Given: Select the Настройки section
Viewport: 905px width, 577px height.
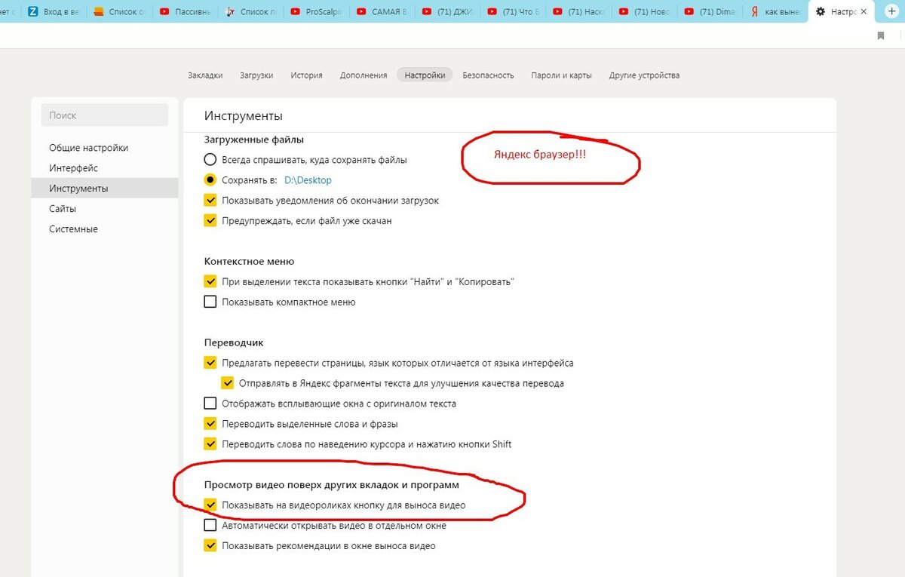Looking at the screenshot, I should (x=425, y=75).
